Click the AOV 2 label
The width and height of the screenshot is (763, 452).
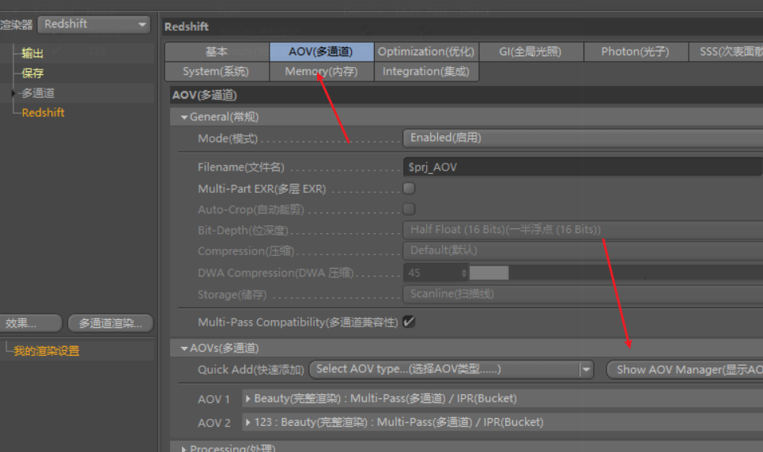[x=214, y=424]
